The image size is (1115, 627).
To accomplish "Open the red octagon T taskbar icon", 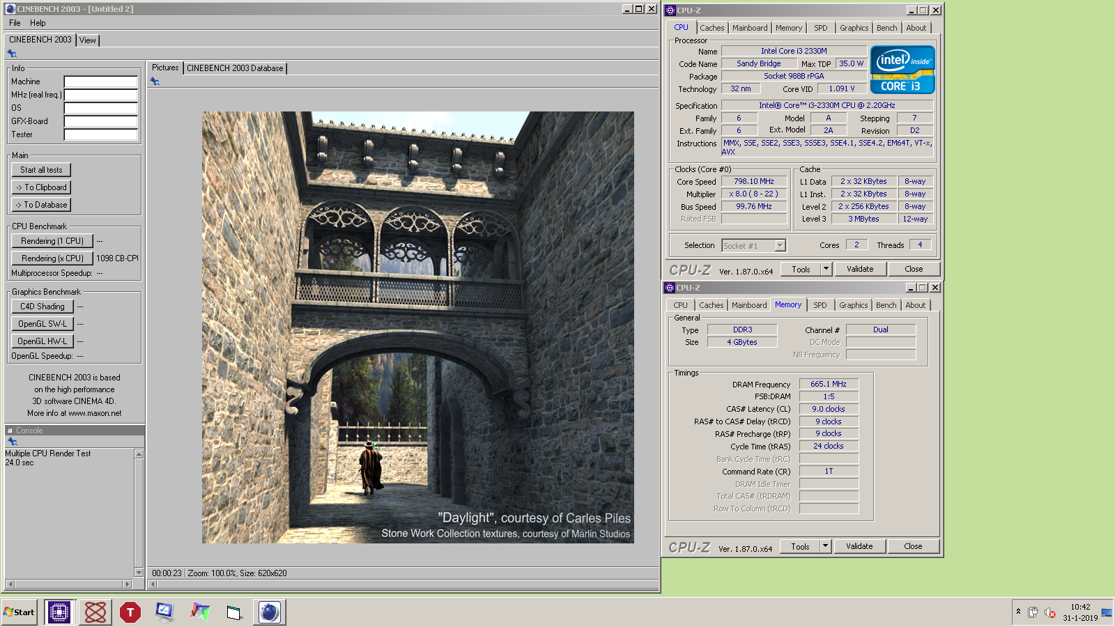I will point(130,612).
